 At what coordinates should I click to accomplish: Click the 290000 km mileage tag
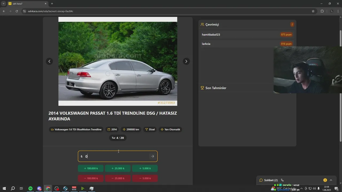[131, 129]
